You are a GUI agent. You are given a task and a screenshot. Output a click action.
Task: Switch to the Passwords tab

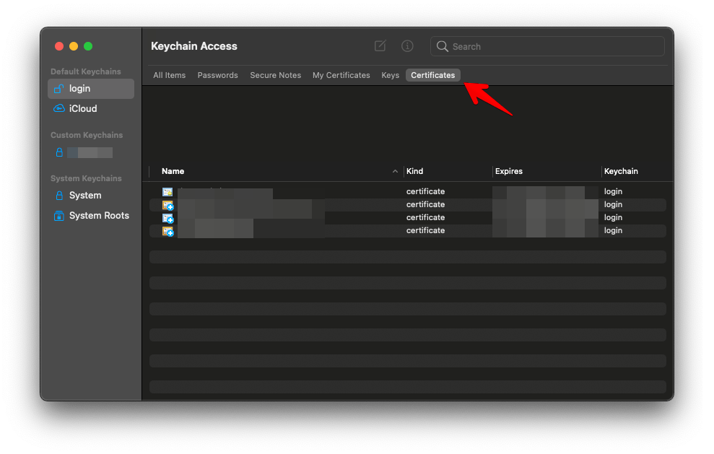[217, 75]
